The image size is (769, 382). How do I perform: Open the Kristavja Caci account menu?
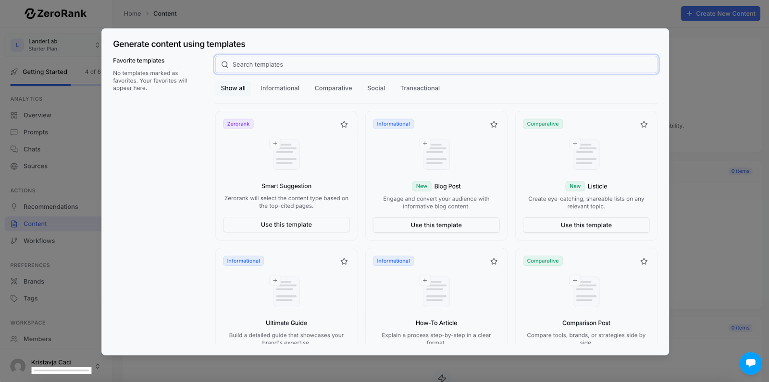click(98, 366)
